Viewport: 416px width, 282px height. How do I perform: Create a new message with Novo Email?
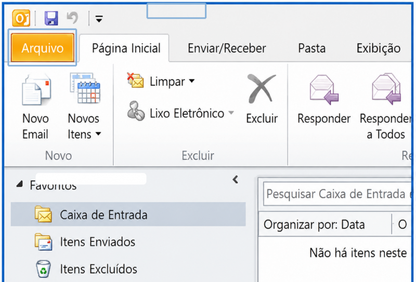click(x=35, y=107)
